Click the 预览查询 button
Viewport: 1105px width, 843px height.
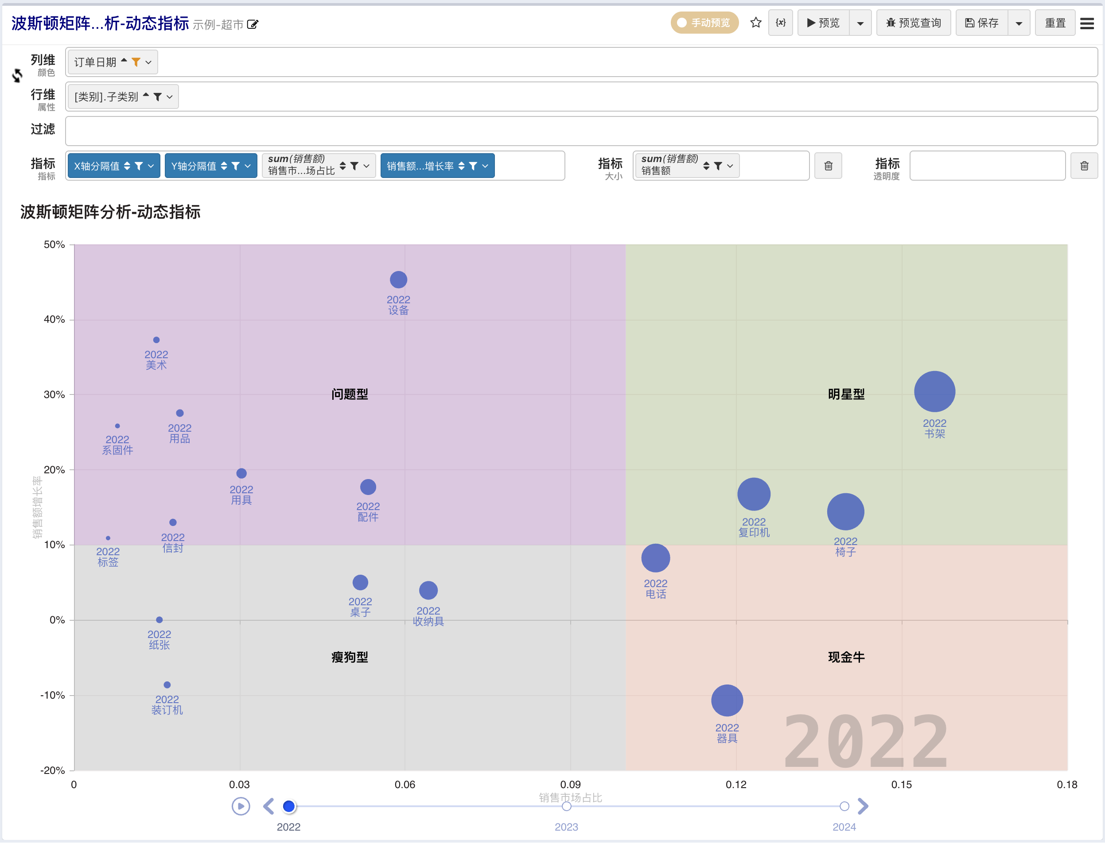pyautogui.click(x=913, y=23)
